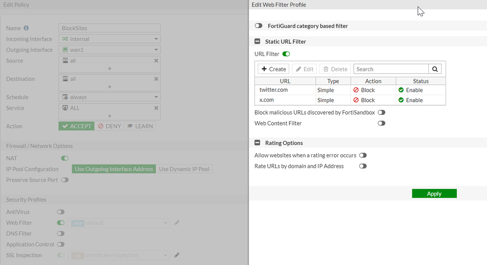The height and width of the screenshot is (265, 487).
Task: Enable FortiGuard category based filter toggle
Action: [x=259, y=26]
